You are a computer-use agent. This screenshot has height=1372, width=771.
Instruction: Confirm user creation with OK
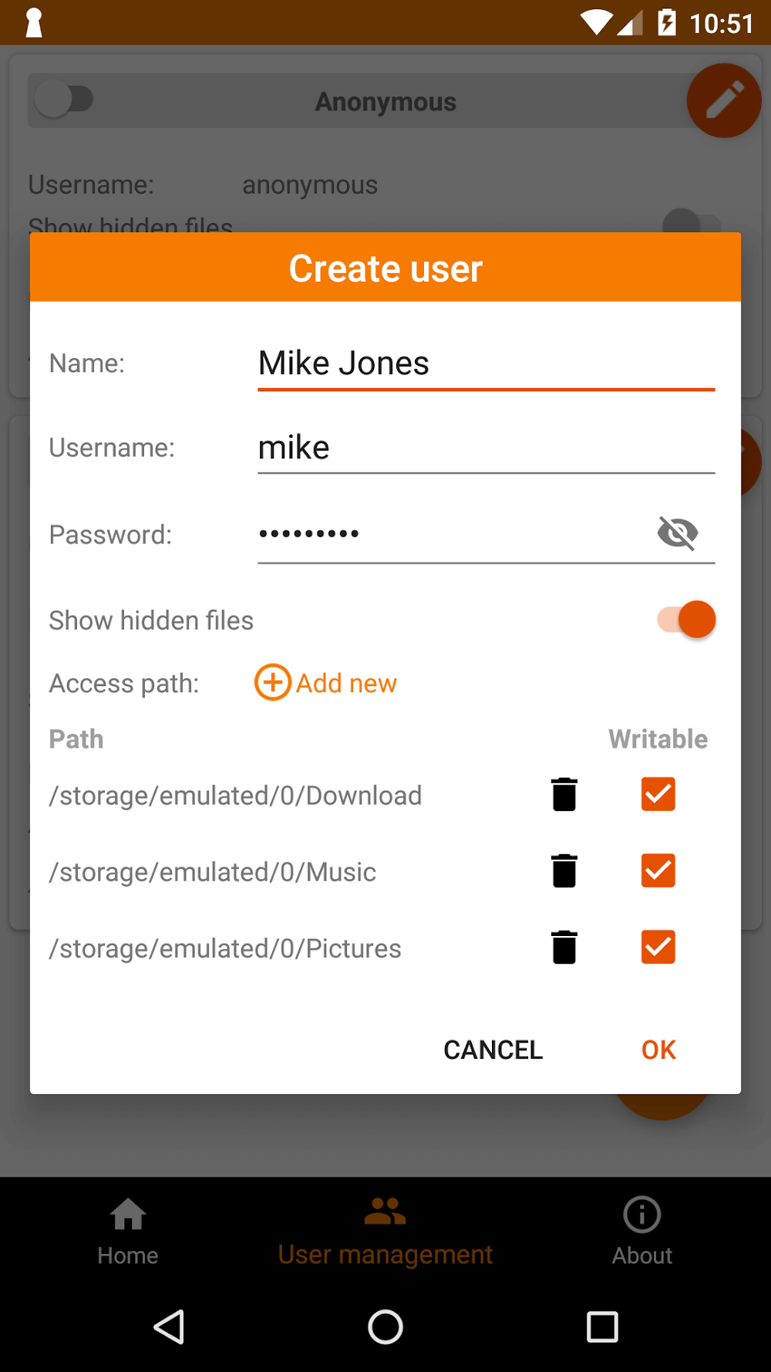[658, 1049]
